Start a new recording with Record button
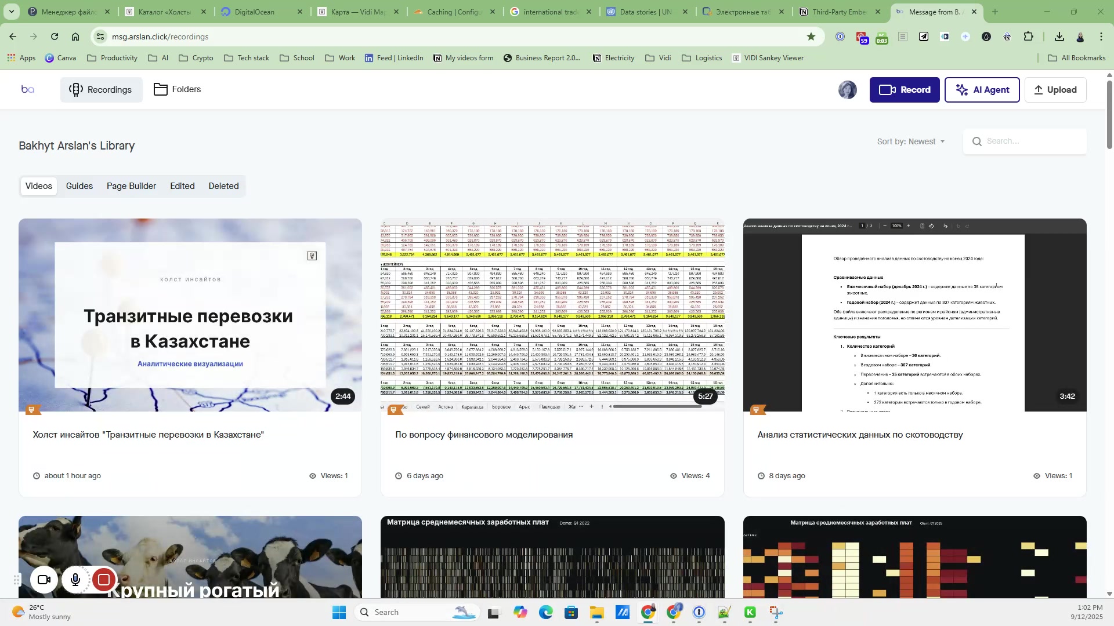Image resolution: width=1114 pixels, height=626 pixels. (x=904, y=90)
